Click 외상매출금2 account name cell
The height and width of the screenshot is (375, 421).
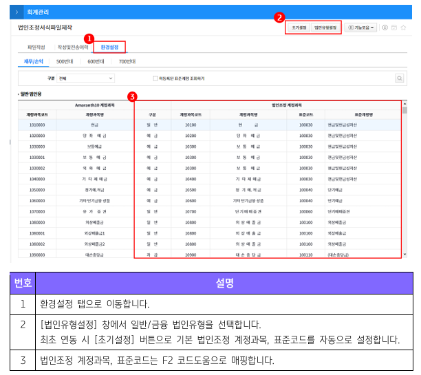[x=94, y=244]
